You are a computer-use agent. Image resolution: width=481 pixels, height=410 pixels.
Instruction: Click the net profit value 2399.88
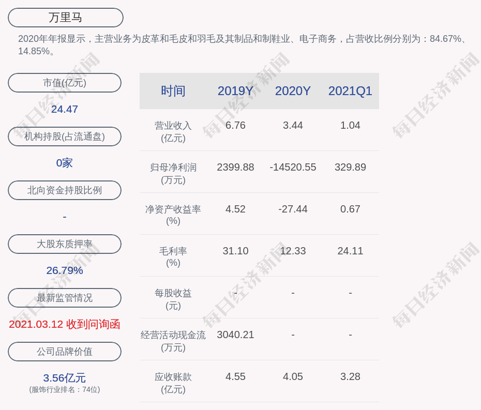point(235,167)
